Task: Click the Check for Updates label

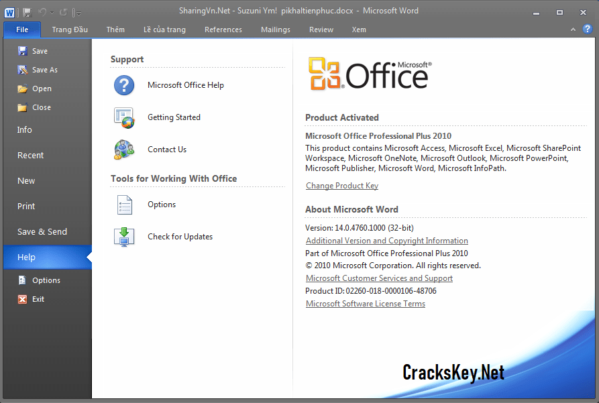Action: tap(180, 237)
